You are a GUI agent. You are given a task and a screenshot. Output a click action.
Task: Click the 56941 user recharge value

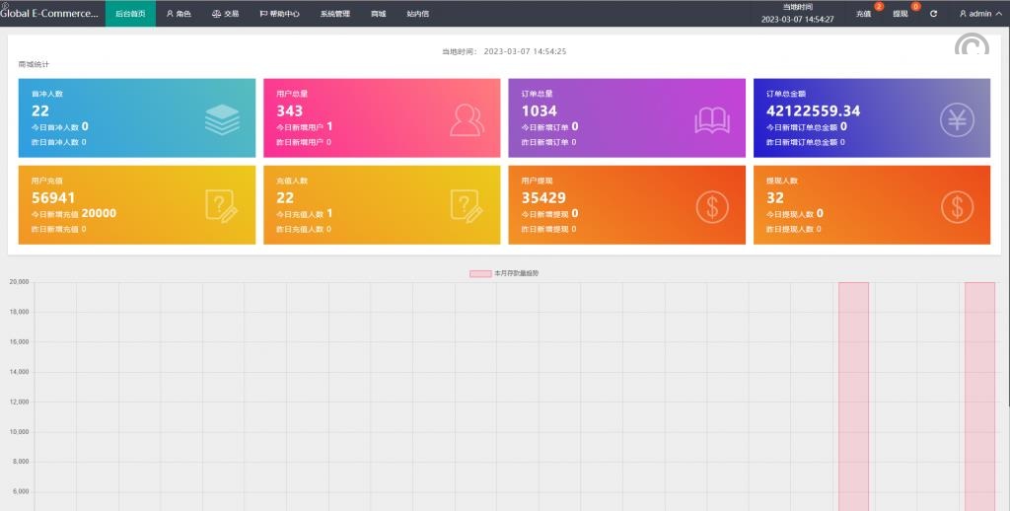click(53, 198)
